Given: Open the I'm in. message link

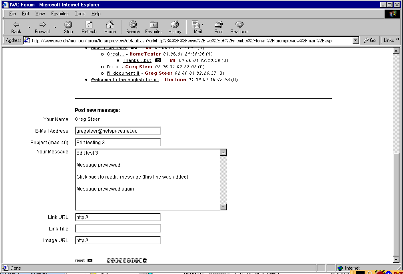Looking at the screenshot, I should tap(114, 67).
